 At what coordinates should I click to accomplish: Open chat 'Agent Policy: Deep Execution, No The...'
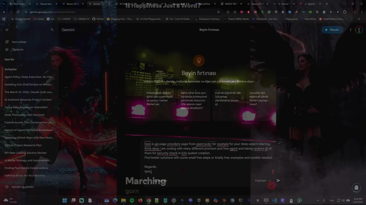click(x=29, y=77)
